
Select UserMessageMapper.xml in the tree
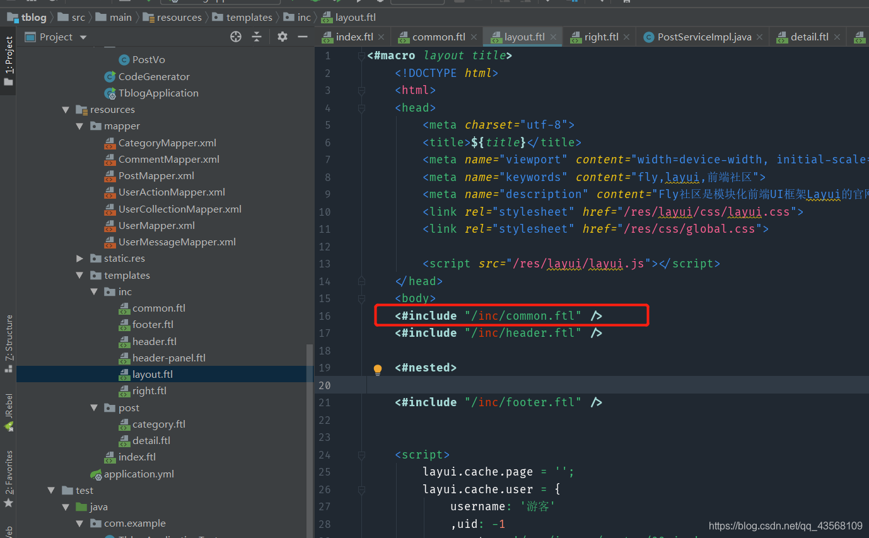point(177,242)
